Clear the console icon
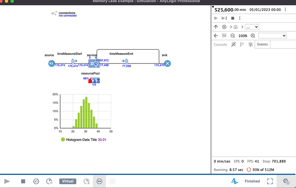 234,44
